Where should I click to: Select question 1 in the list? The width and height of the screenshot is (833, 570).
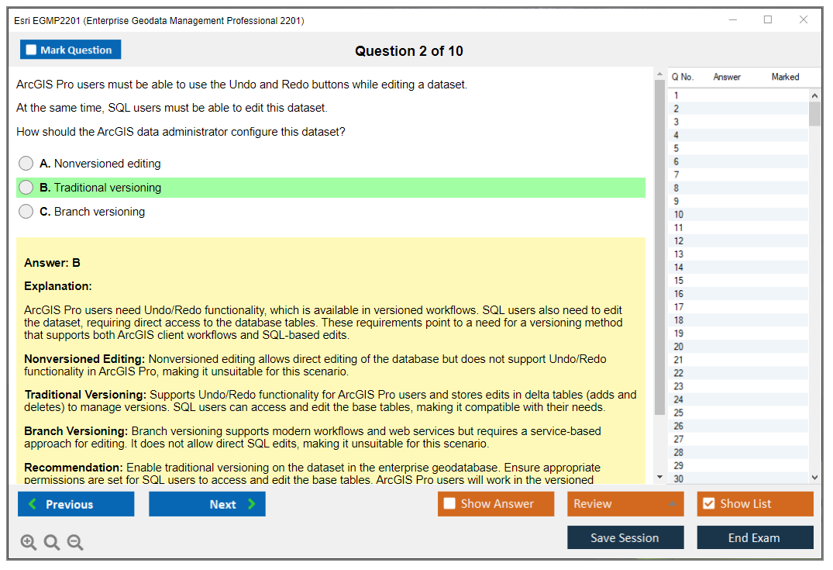pos(738,95)
